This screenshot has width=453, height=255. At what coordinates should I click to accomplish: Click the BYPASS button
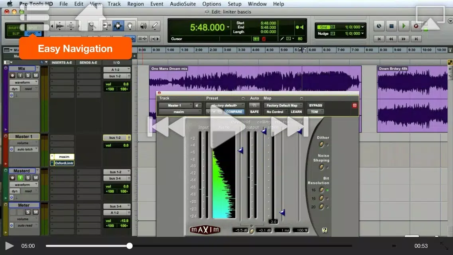[315, 105]
